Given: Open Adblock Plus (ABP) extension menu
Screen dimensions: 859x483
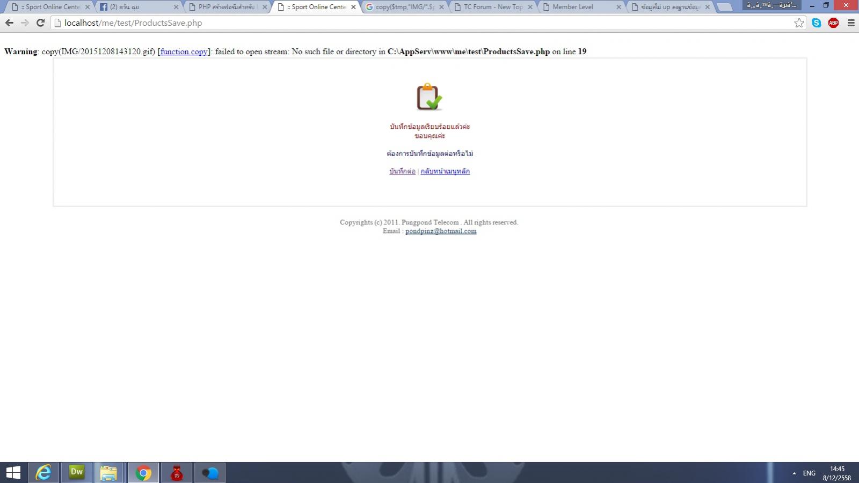Looking at the screenshot, I should (x=833, y=23).
